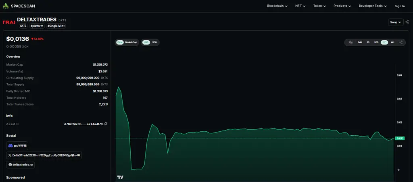
Task: Open the Discord pcuVVF88 link
Action: click(x=17, y=146)
